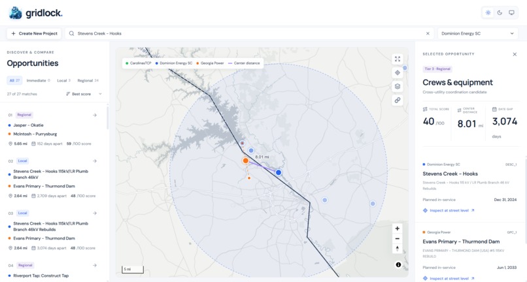
Task: Select McIntosh - Purrysburg entry
Action: [35, 134]
